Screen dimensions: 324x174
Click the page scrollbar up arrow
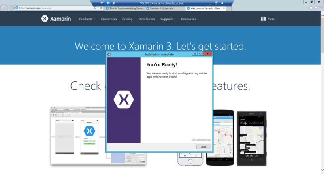(322, 15)
